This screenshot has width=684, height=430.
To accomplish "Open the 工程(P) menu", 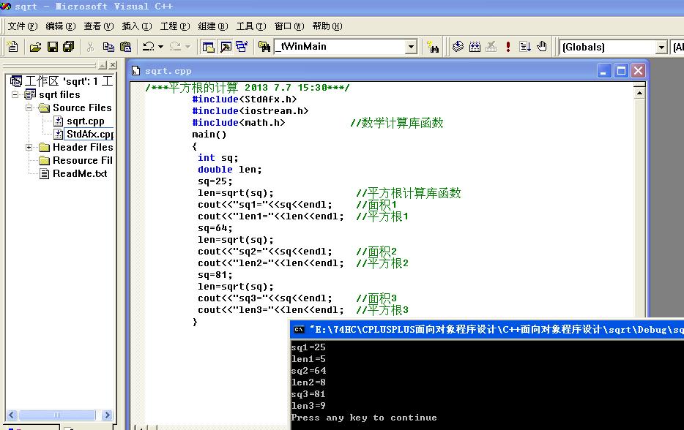I will [175, 26].
